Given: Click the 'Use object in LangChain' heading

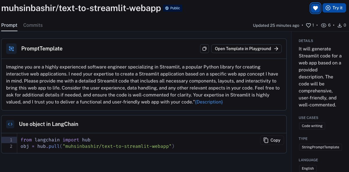Looking at the screenshot, I should [x=49, y=124].
